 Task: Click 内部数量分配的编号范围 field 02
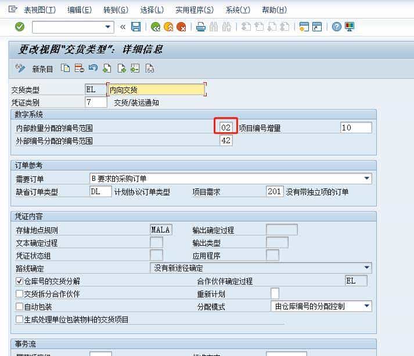point(226,128)
